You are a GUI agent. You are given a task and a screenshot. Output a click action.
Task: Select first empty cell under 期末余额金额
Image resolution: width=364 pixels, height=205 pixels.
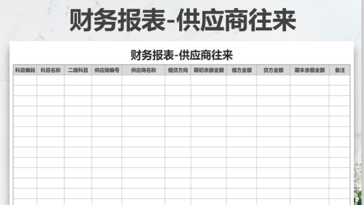pos(310,80)
